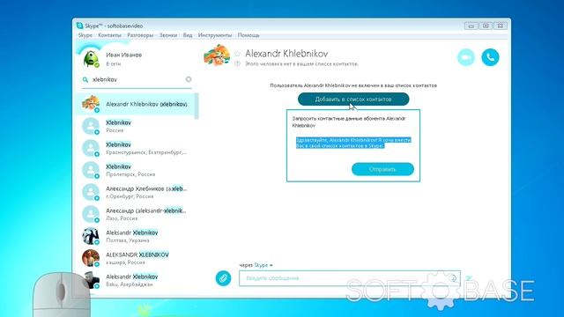Click the magnifier search icon
Screen dimensions: 564x317
click(x=85, y=79)
